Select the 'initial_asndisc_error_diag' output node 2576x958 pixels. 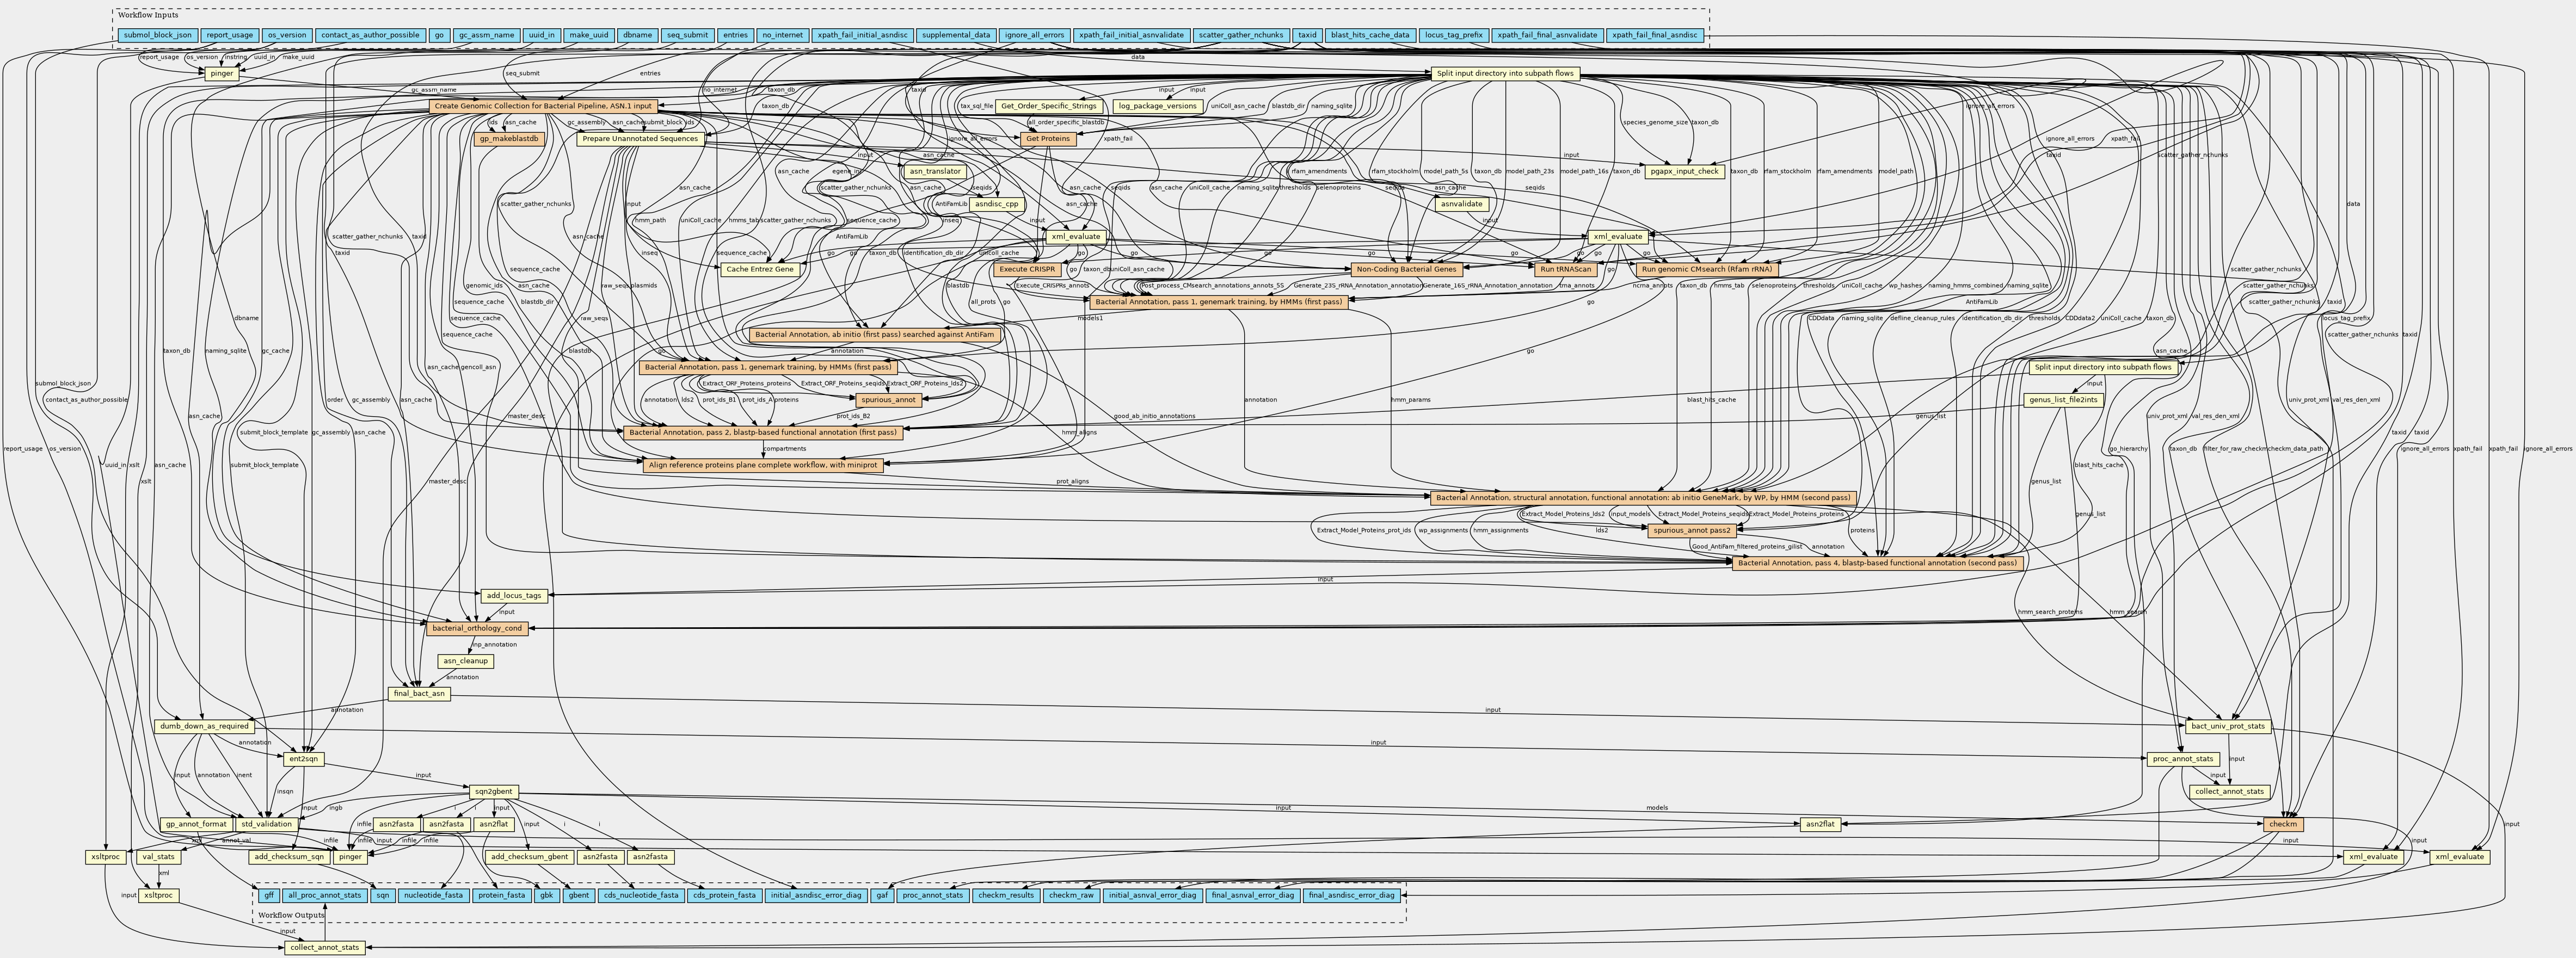point(815,895)
